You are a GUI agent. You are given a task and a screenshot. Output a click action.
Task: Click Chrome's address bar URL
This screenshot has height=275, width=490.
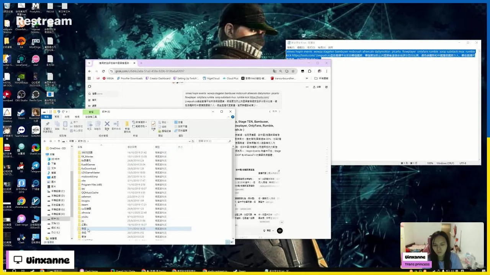pos(150,71)
